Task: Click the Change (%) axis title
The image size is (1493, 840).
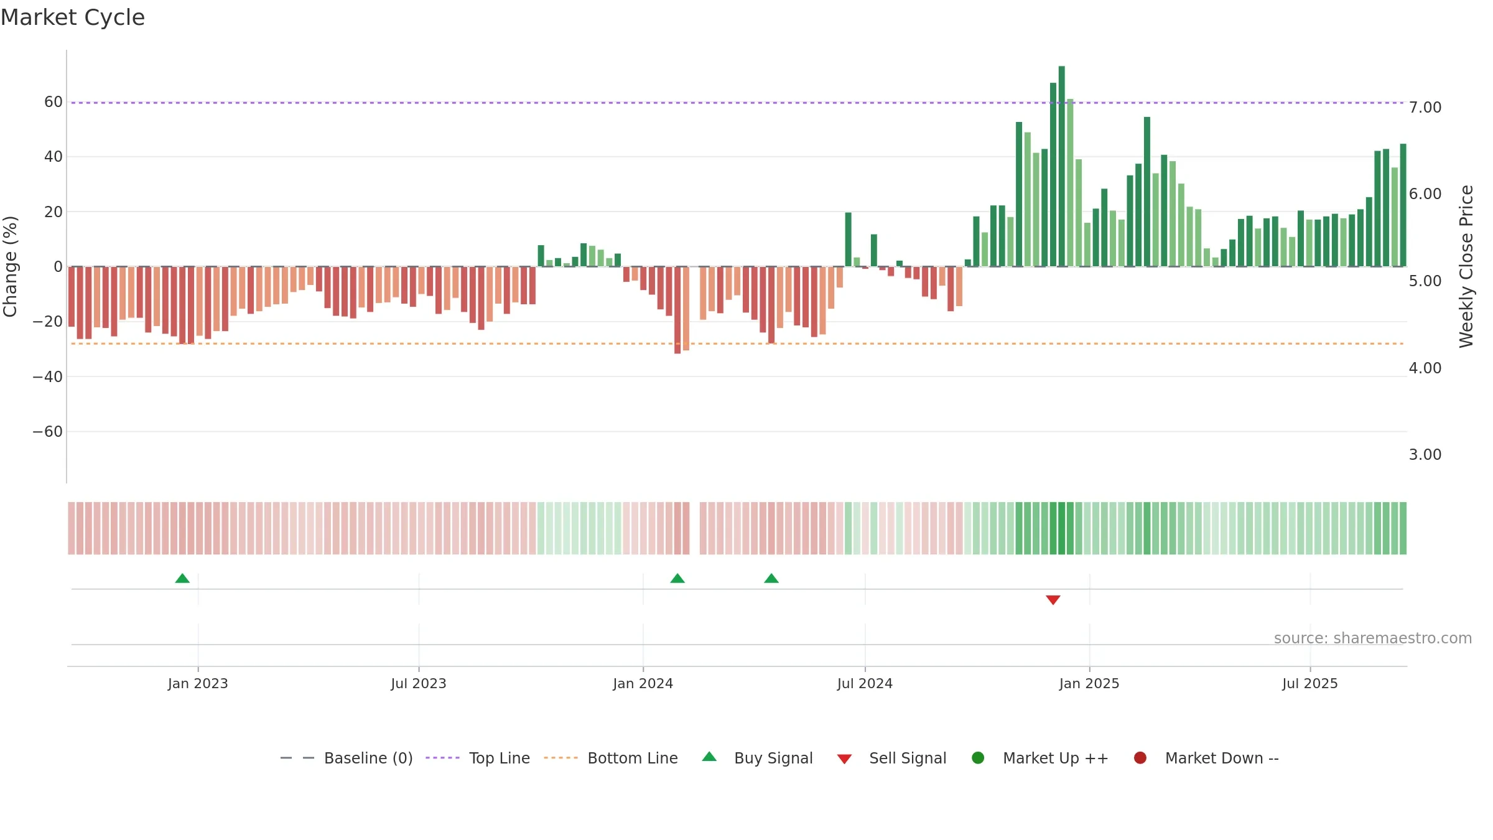Action: point(10,266)
